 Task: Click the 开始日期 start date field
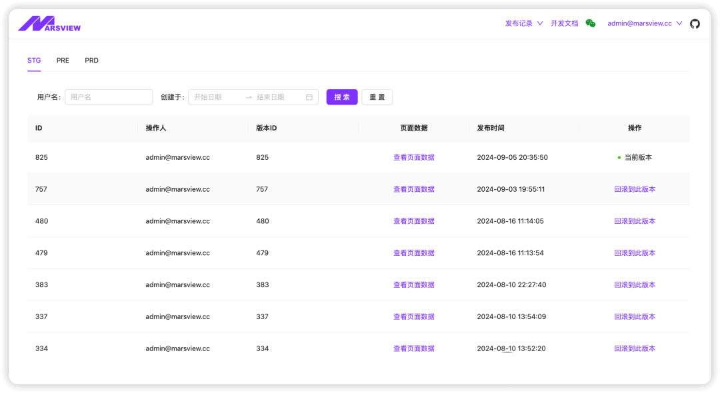coord(216,97)
